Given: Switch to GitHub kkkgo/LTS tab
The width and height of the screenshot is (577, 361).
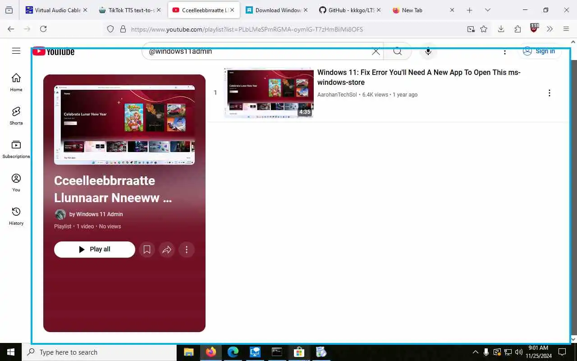Looking at the screenshot, I should (x=347, y=10).
